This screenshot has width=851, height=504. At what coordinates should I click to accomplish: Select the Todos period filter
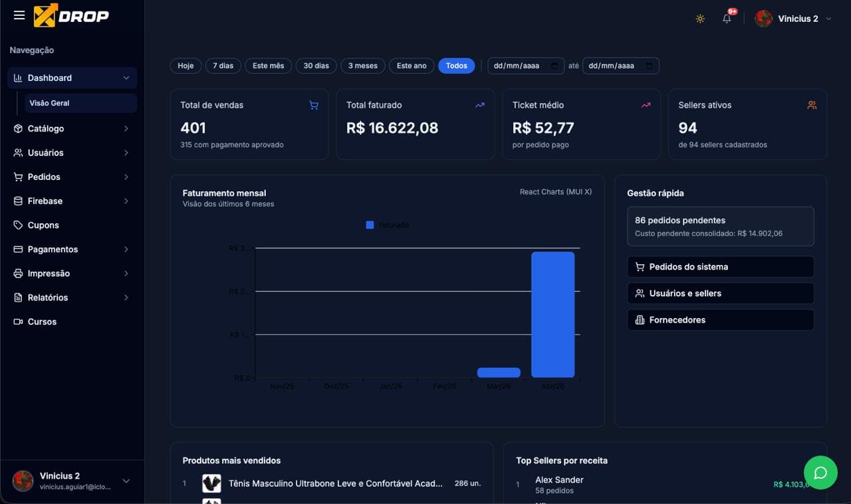tap(457, 65)
